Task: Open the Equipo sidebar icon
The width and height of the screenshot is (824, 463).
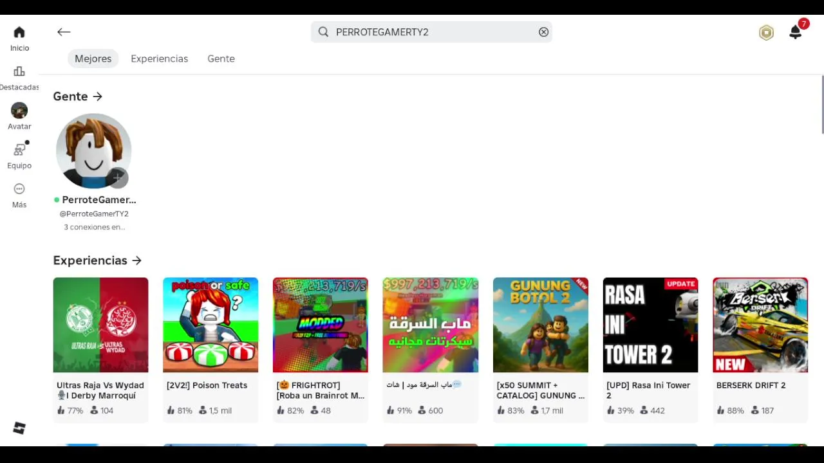Action: [19, 150]
